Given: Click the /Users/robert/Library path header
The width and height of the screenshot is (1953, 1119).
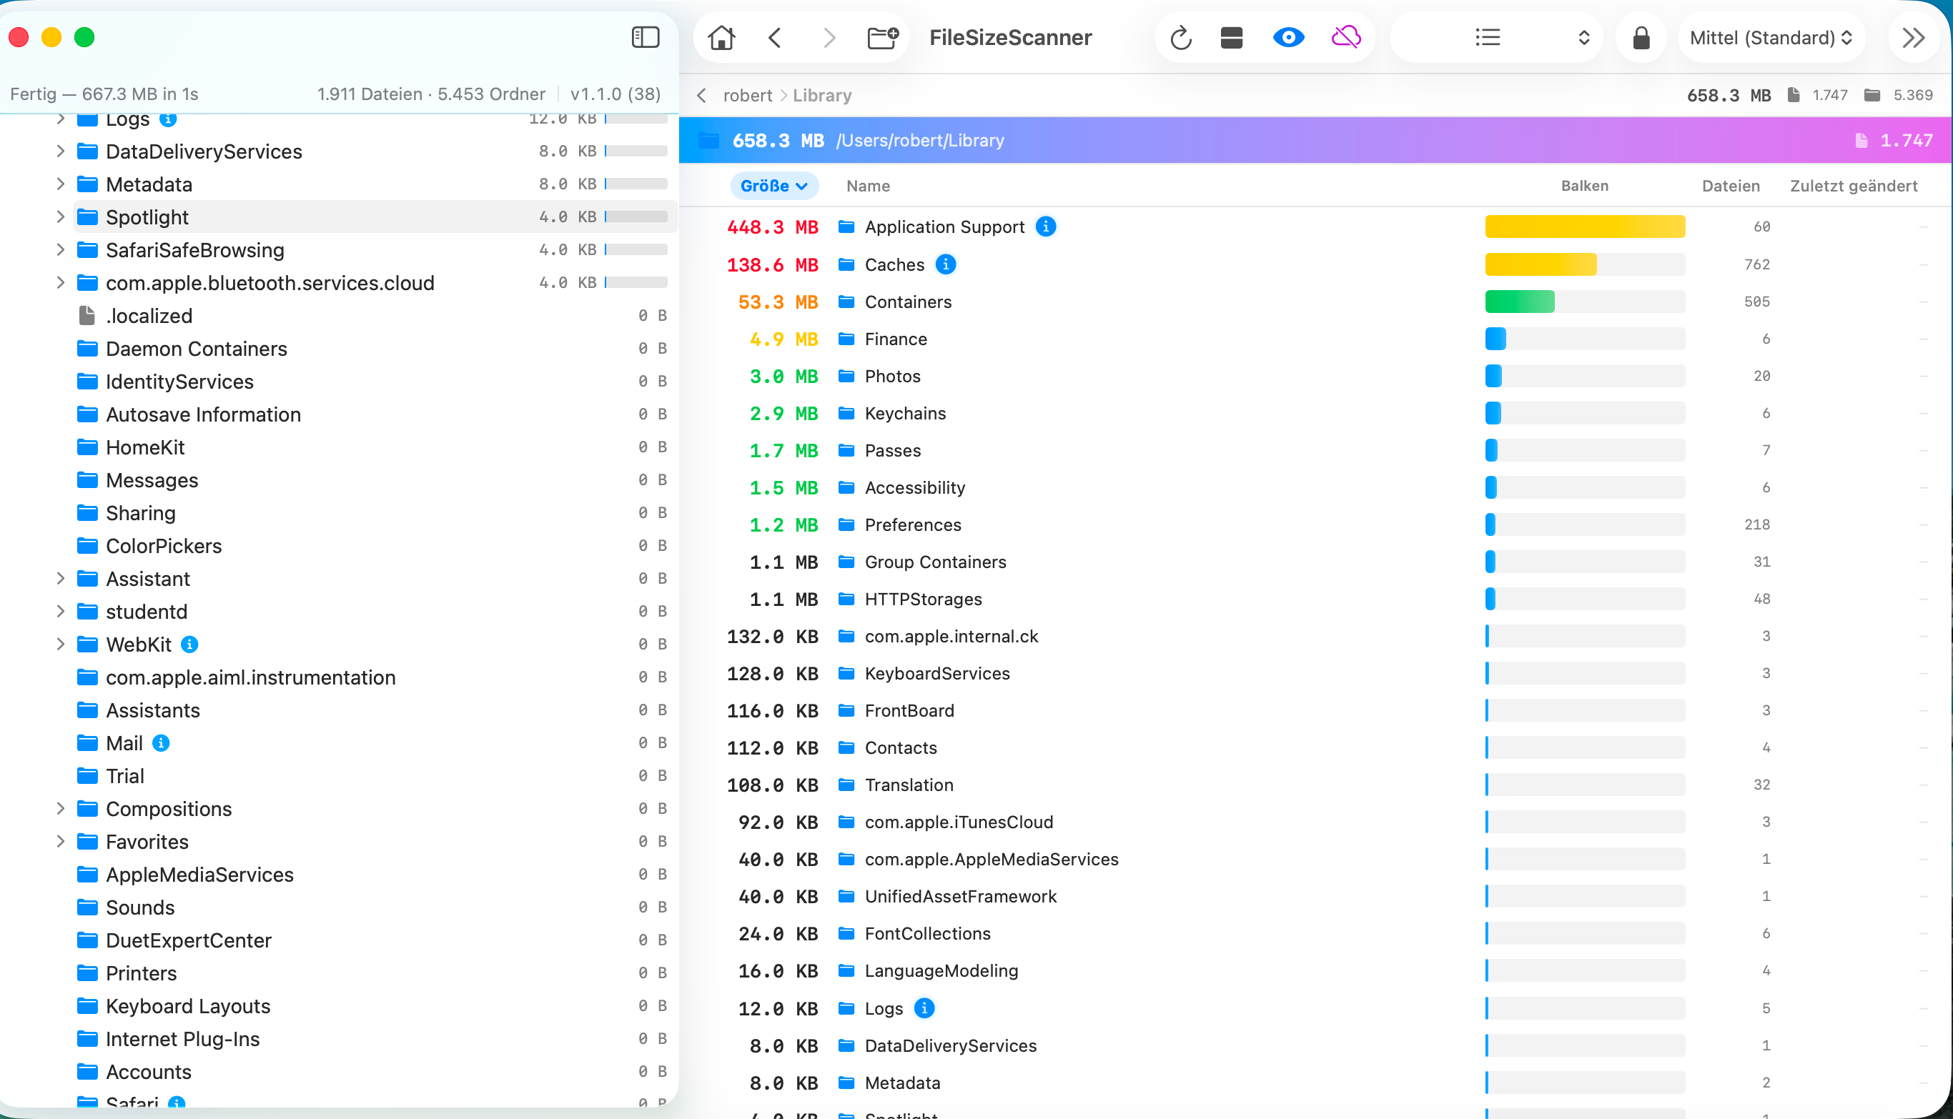Looking at the screenshot, I should pyautogui.click(x=920, y=141).
